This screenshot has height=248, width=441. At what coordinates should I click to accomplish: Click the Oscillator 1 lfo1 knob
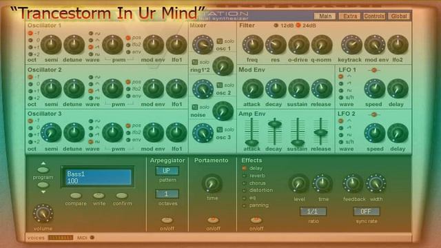pos(176,44)
